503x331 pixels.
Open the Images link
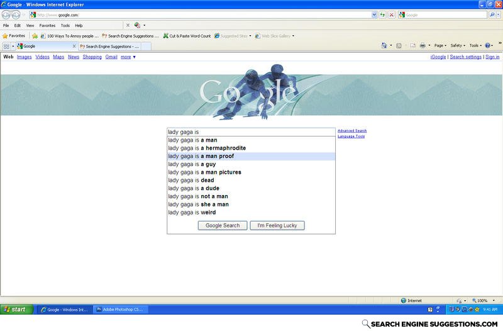(24, 57)
